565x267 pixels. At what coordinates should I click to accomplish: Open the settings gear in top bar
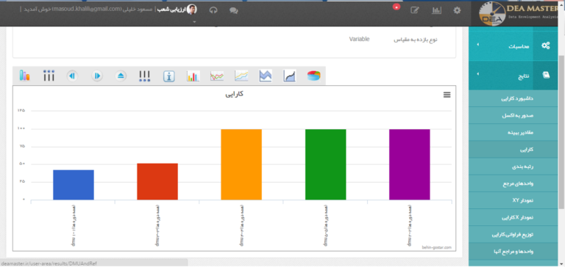pyautogui.click(x=457, y=10)
